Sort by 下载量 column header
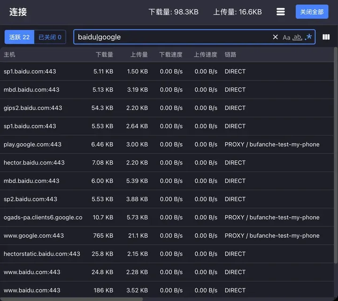 104,54
